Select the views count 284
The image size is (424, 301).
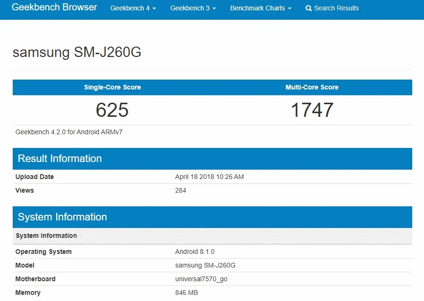(180, 190)
